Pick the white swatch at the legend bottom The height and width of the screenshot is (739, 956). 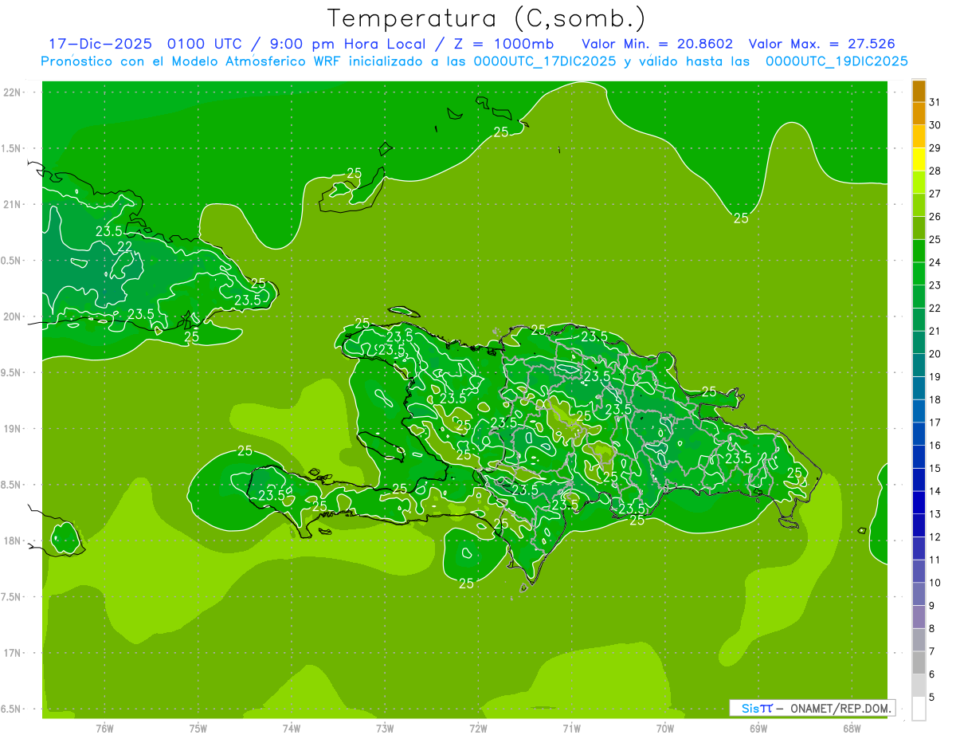click(919, 709)
